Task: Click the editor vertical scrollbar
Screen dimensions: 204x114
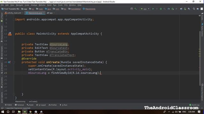Action: tap(200, 58)
